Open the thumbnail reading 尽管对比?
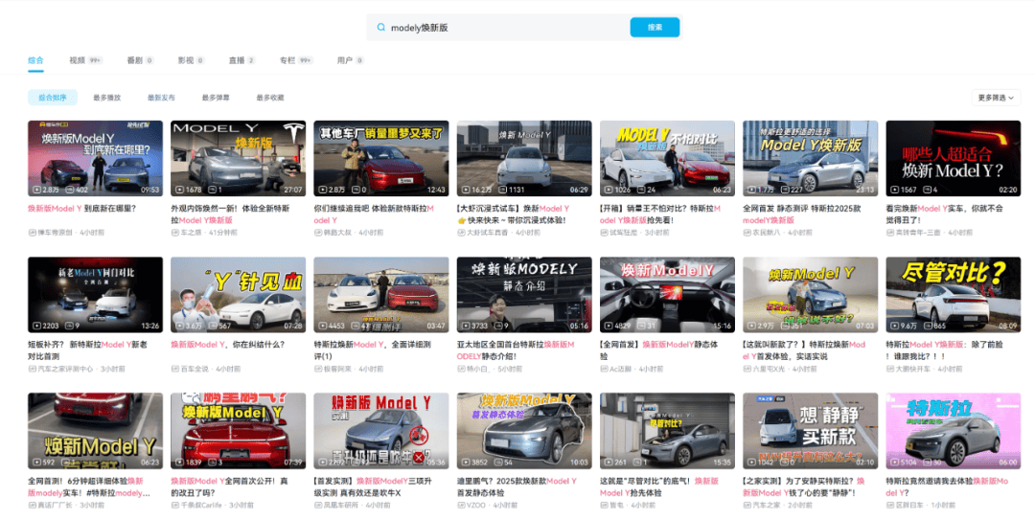Screen dimensions: 1035x519 954,295
